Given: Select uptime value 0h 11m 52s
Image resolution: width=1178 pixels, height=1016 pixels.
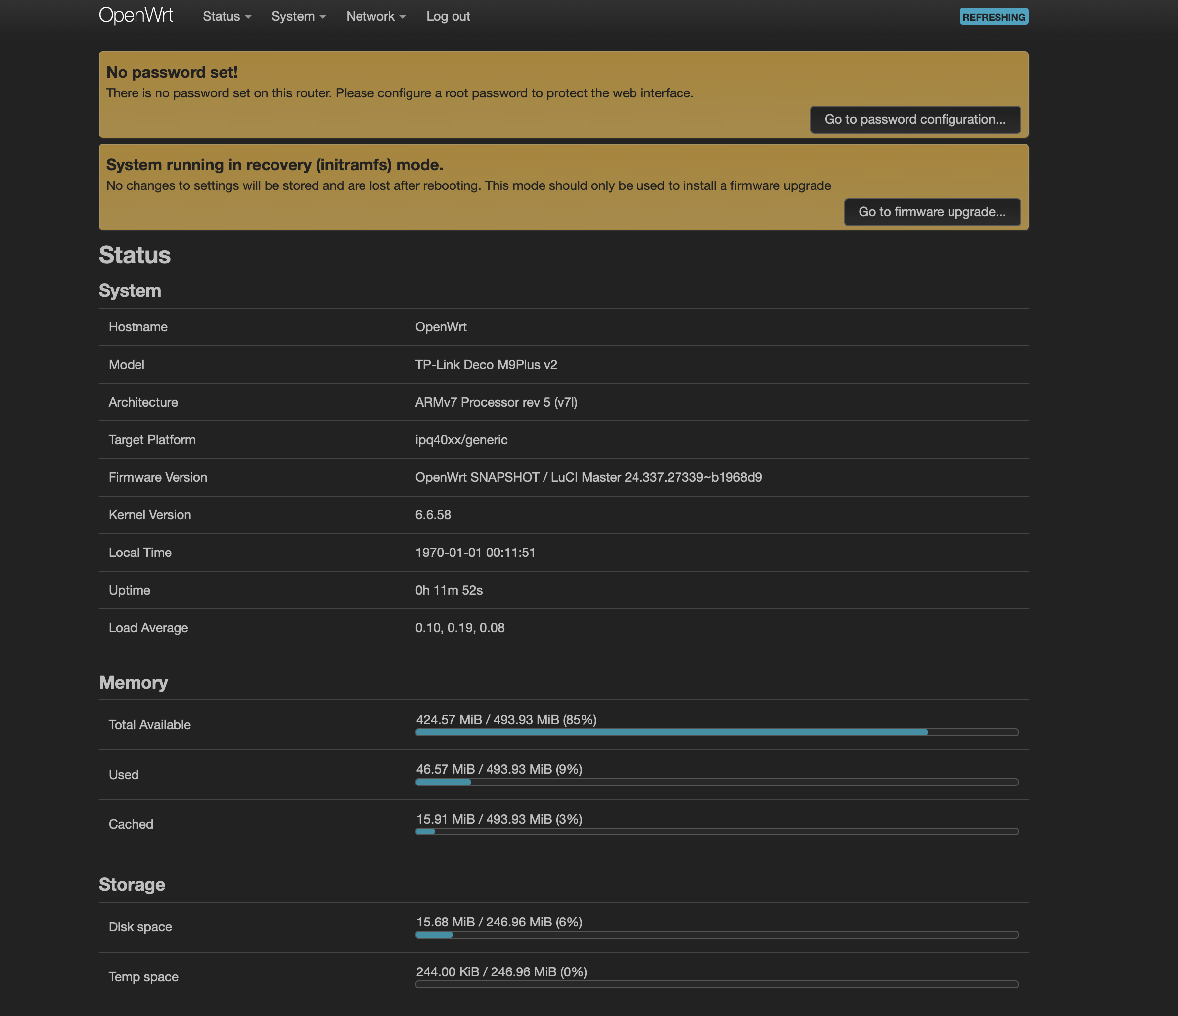Looking at the screenshot, I should pos(449,590).
